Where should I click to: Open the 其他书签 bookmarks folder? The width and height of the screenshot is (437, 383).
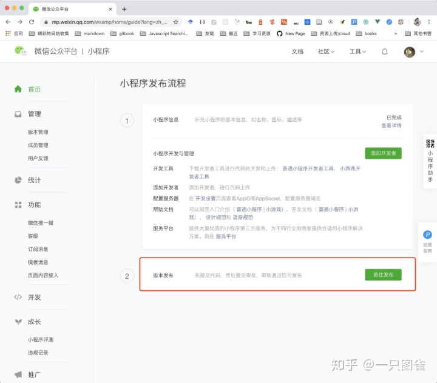tap(418, 33)
